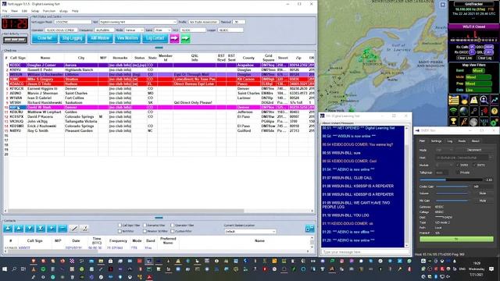Change the GridTracker Prop filter value
The height and width of the screenshot is (281, 500).
pos(478,84)
